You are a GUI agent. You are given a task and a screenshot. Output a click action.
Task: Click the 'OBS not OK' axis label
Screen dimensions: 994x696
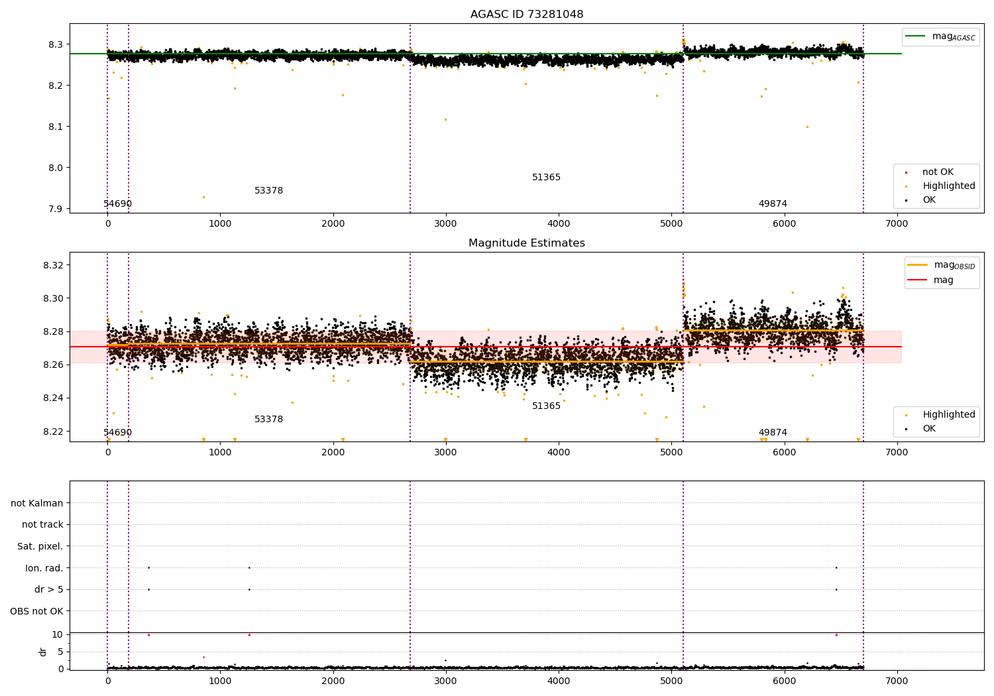pyautogui.click(x=37, y=611)
